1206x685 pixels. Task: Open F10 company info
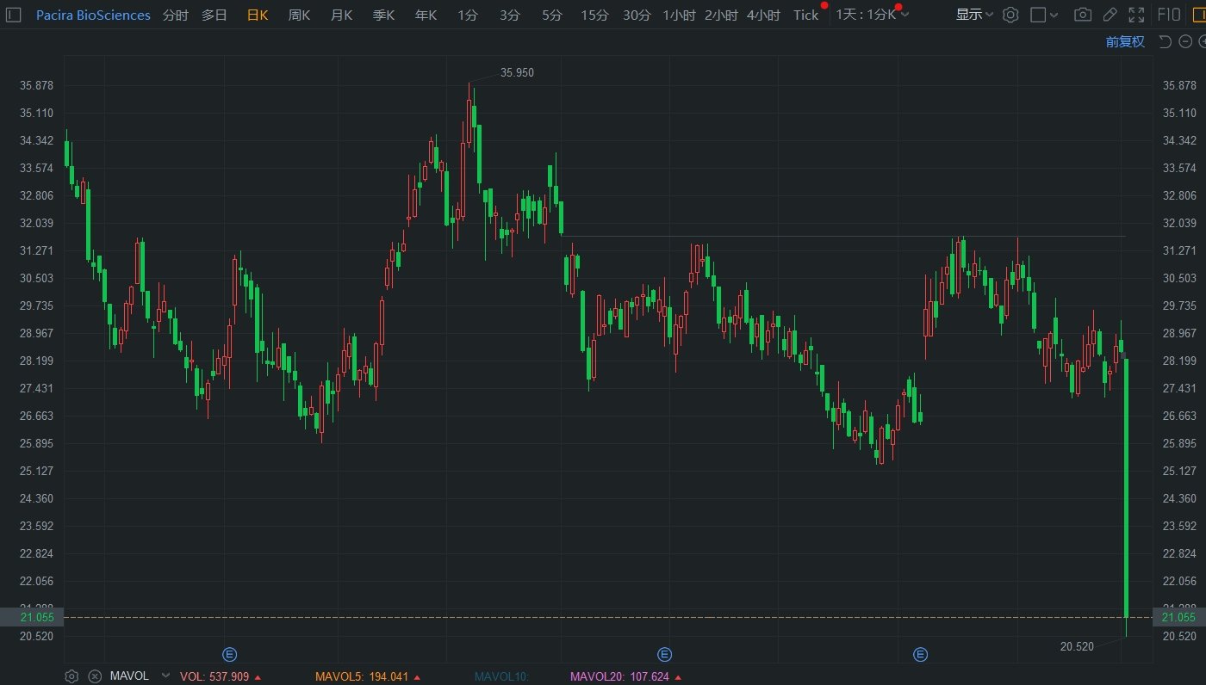click(x=1169, y=15)
